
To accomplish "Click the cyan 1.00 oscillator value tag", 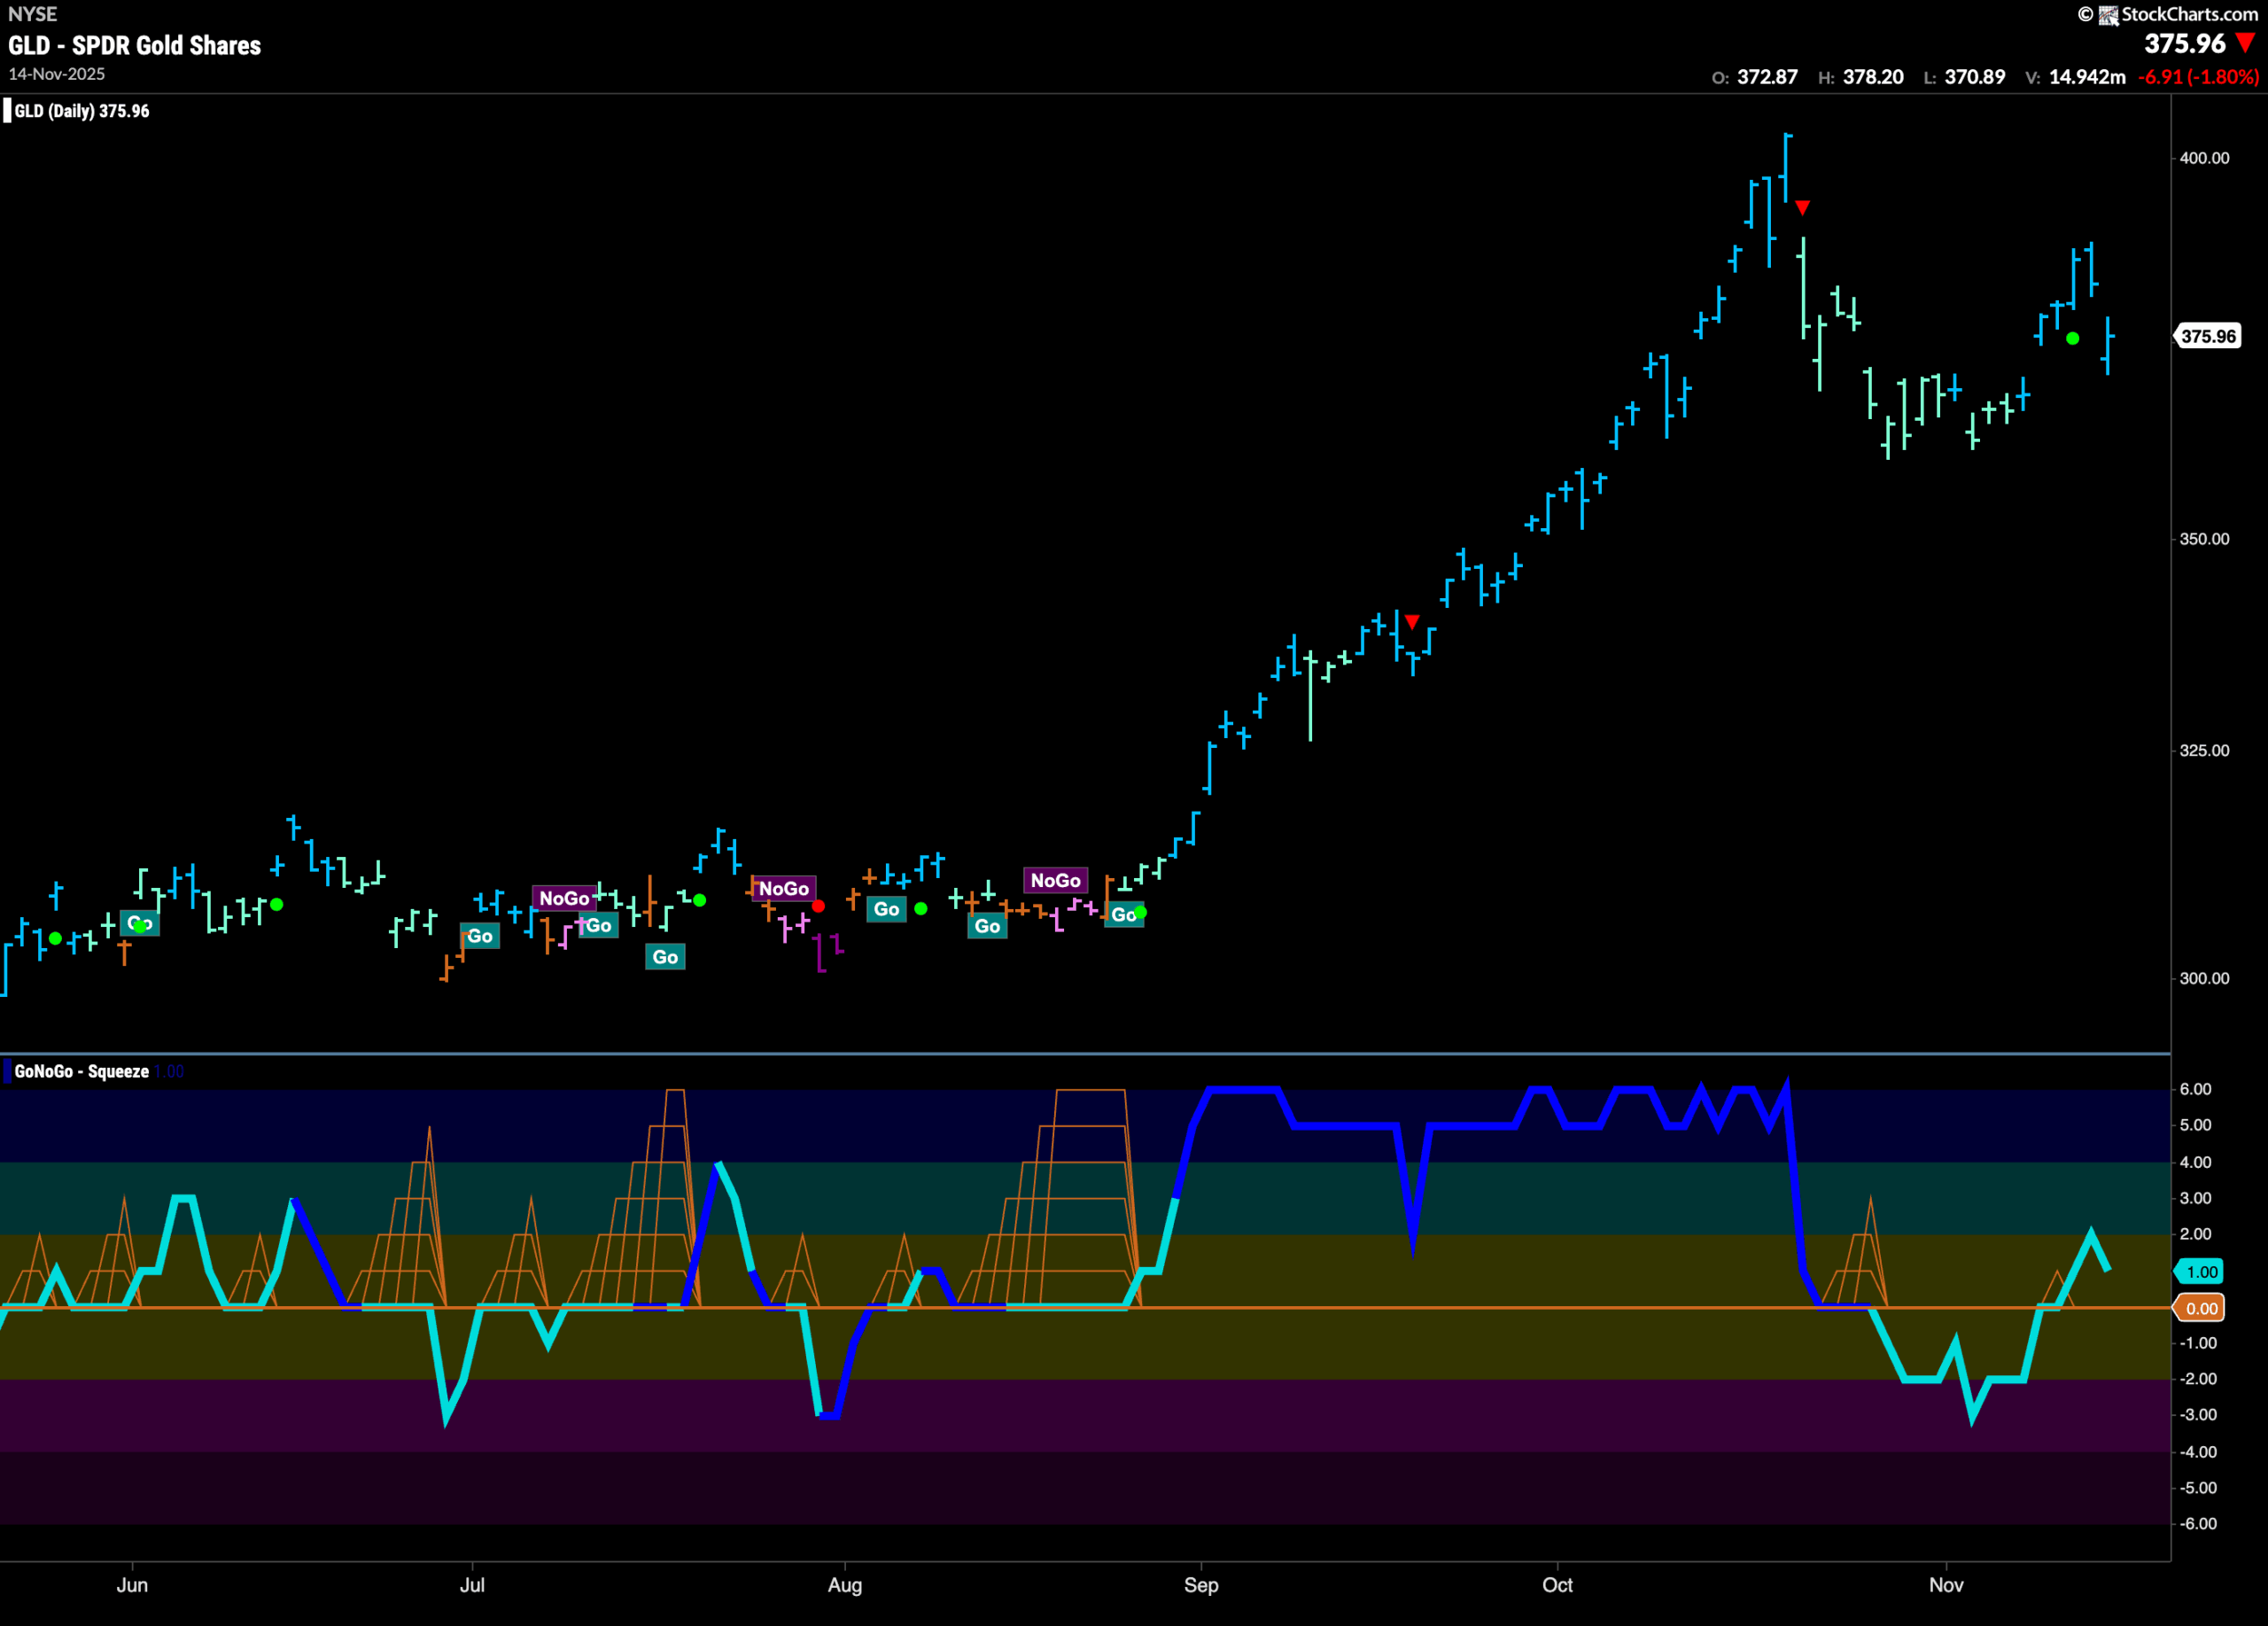I will [x=2201, y=1272].
